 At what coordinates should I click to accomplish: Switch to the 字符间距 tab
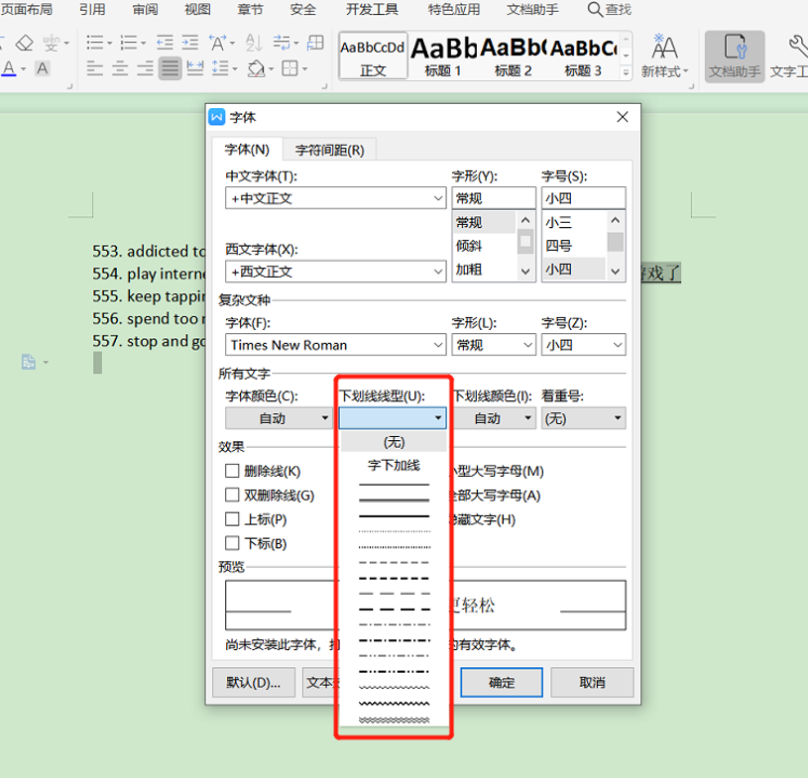pyautogui.click(x=327, y=150)
